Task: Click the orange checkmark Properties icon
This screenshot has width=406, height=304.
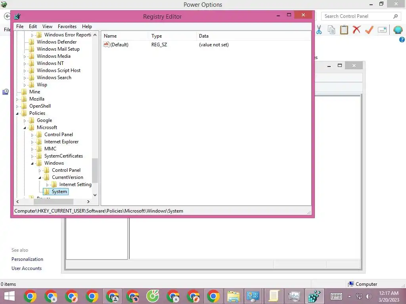Action: point(369,30)
